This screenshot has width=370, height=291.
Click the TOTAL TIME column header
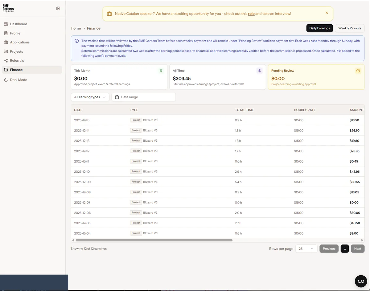pos(244,110)
